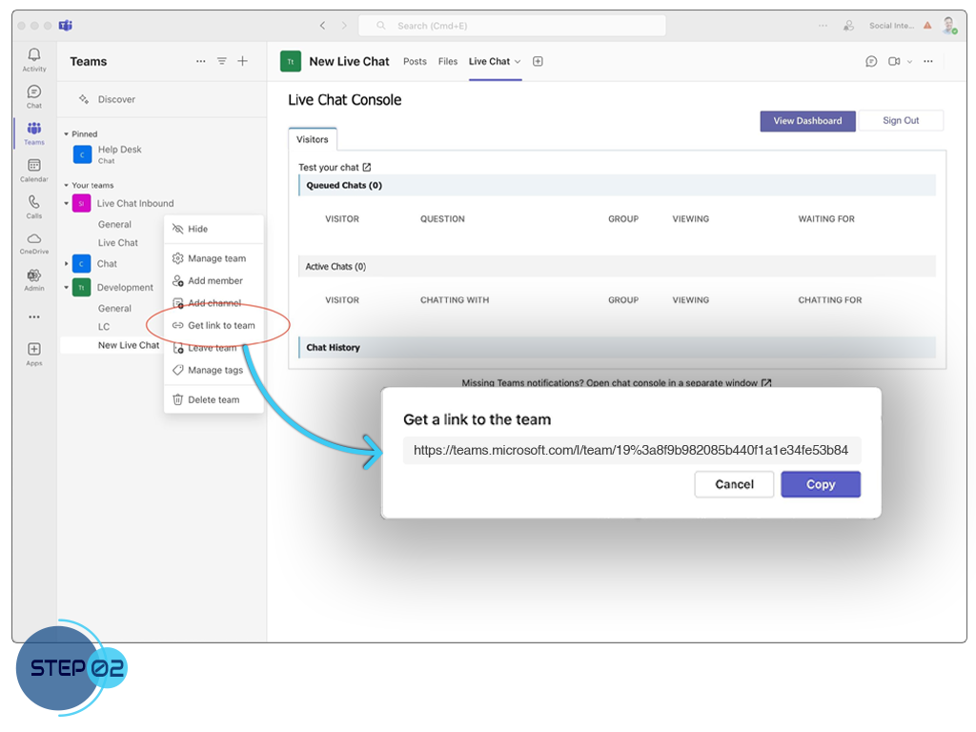Image resolution: width=976 pixels, height=732 pixels.
Task: Click the View Dashboard button
Action: (807, 121)
